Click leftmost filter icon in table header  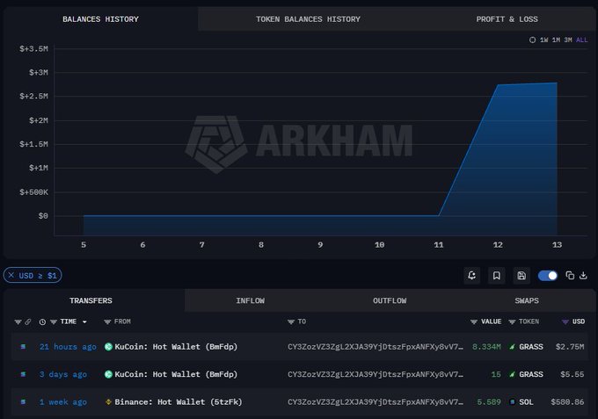[18, 321]
